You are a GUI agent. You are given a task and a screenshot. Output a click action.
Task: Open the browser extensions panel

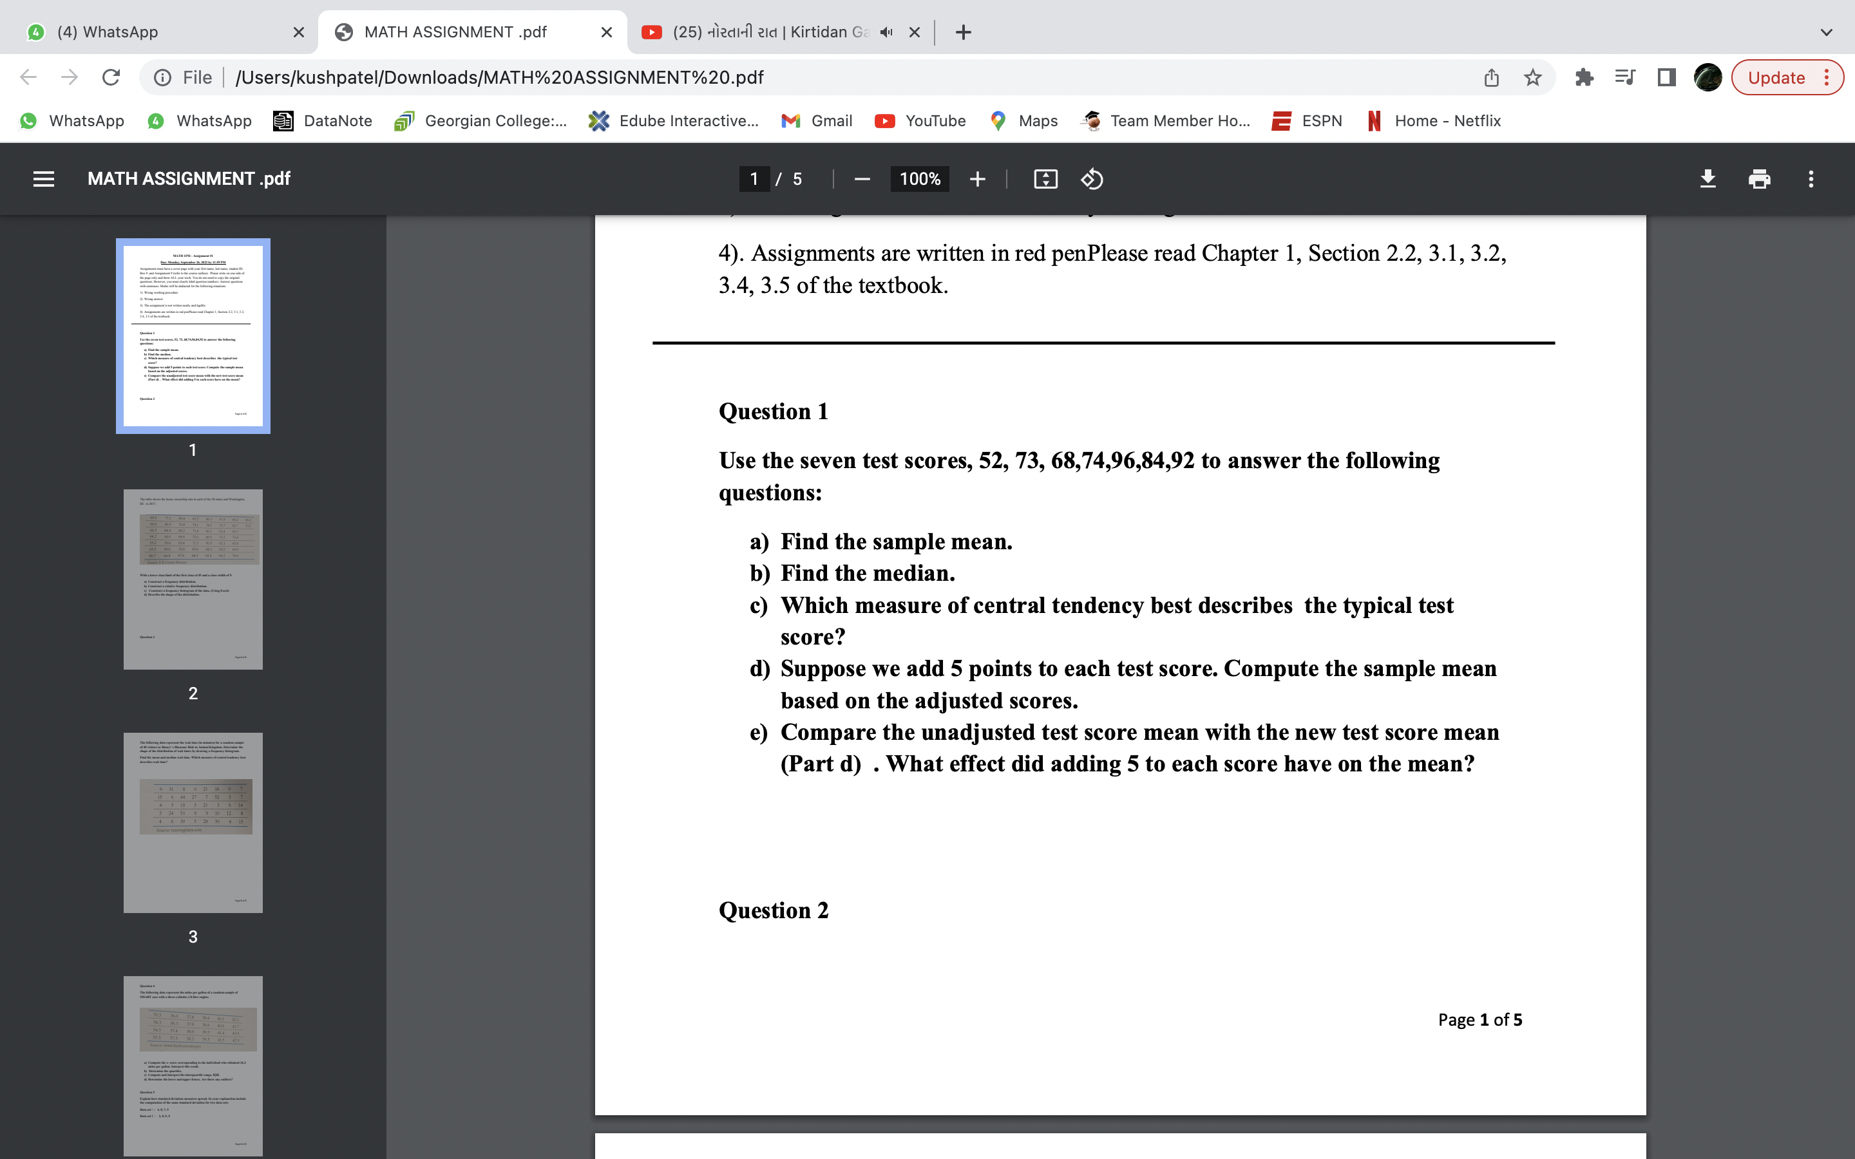tap(1584, 77)
